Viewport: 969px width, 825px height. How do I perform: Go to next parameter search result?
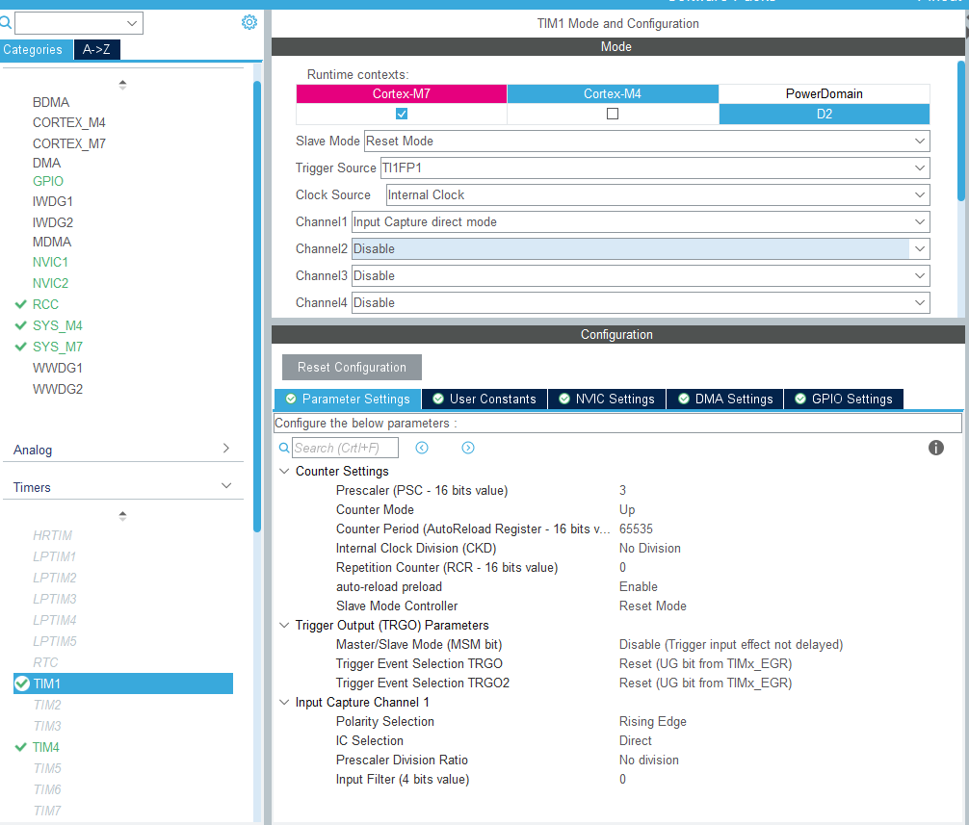468,448
